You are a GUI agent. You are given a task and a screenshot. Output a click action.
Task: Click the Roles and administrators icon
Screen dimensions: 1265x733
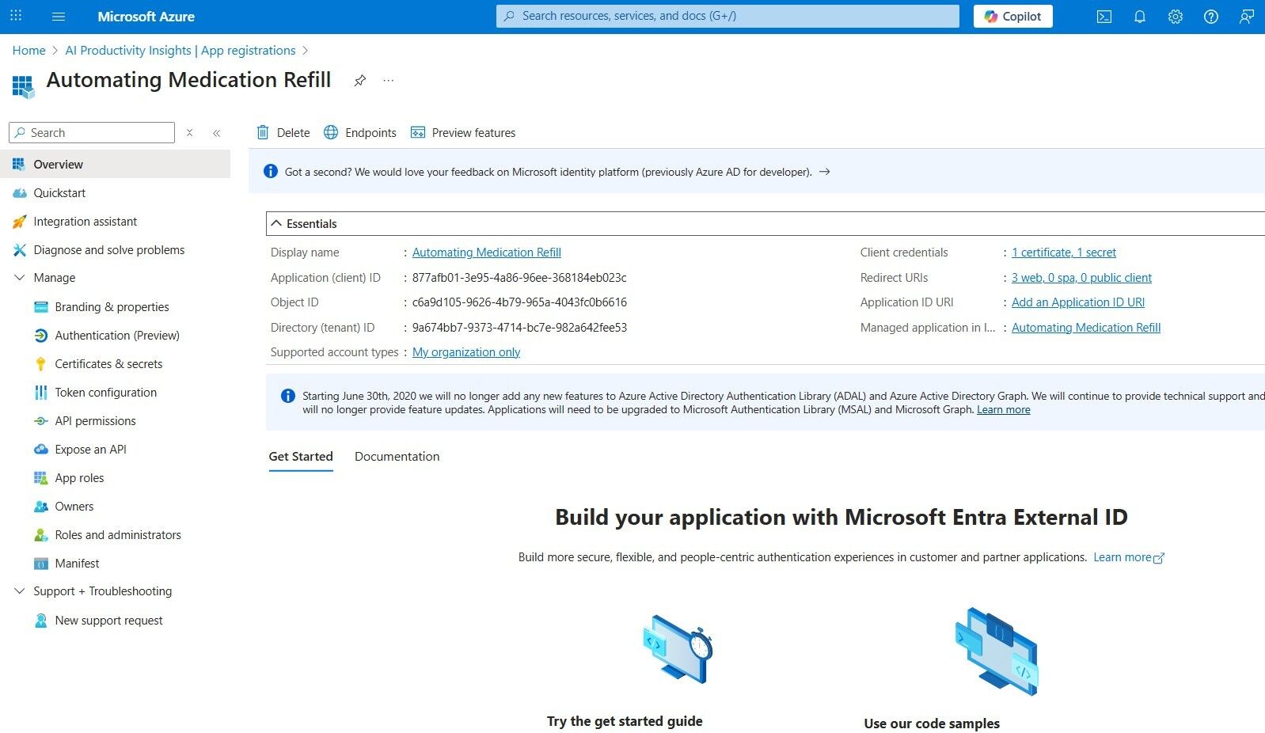pyautogui.click(x=41, y=535)
